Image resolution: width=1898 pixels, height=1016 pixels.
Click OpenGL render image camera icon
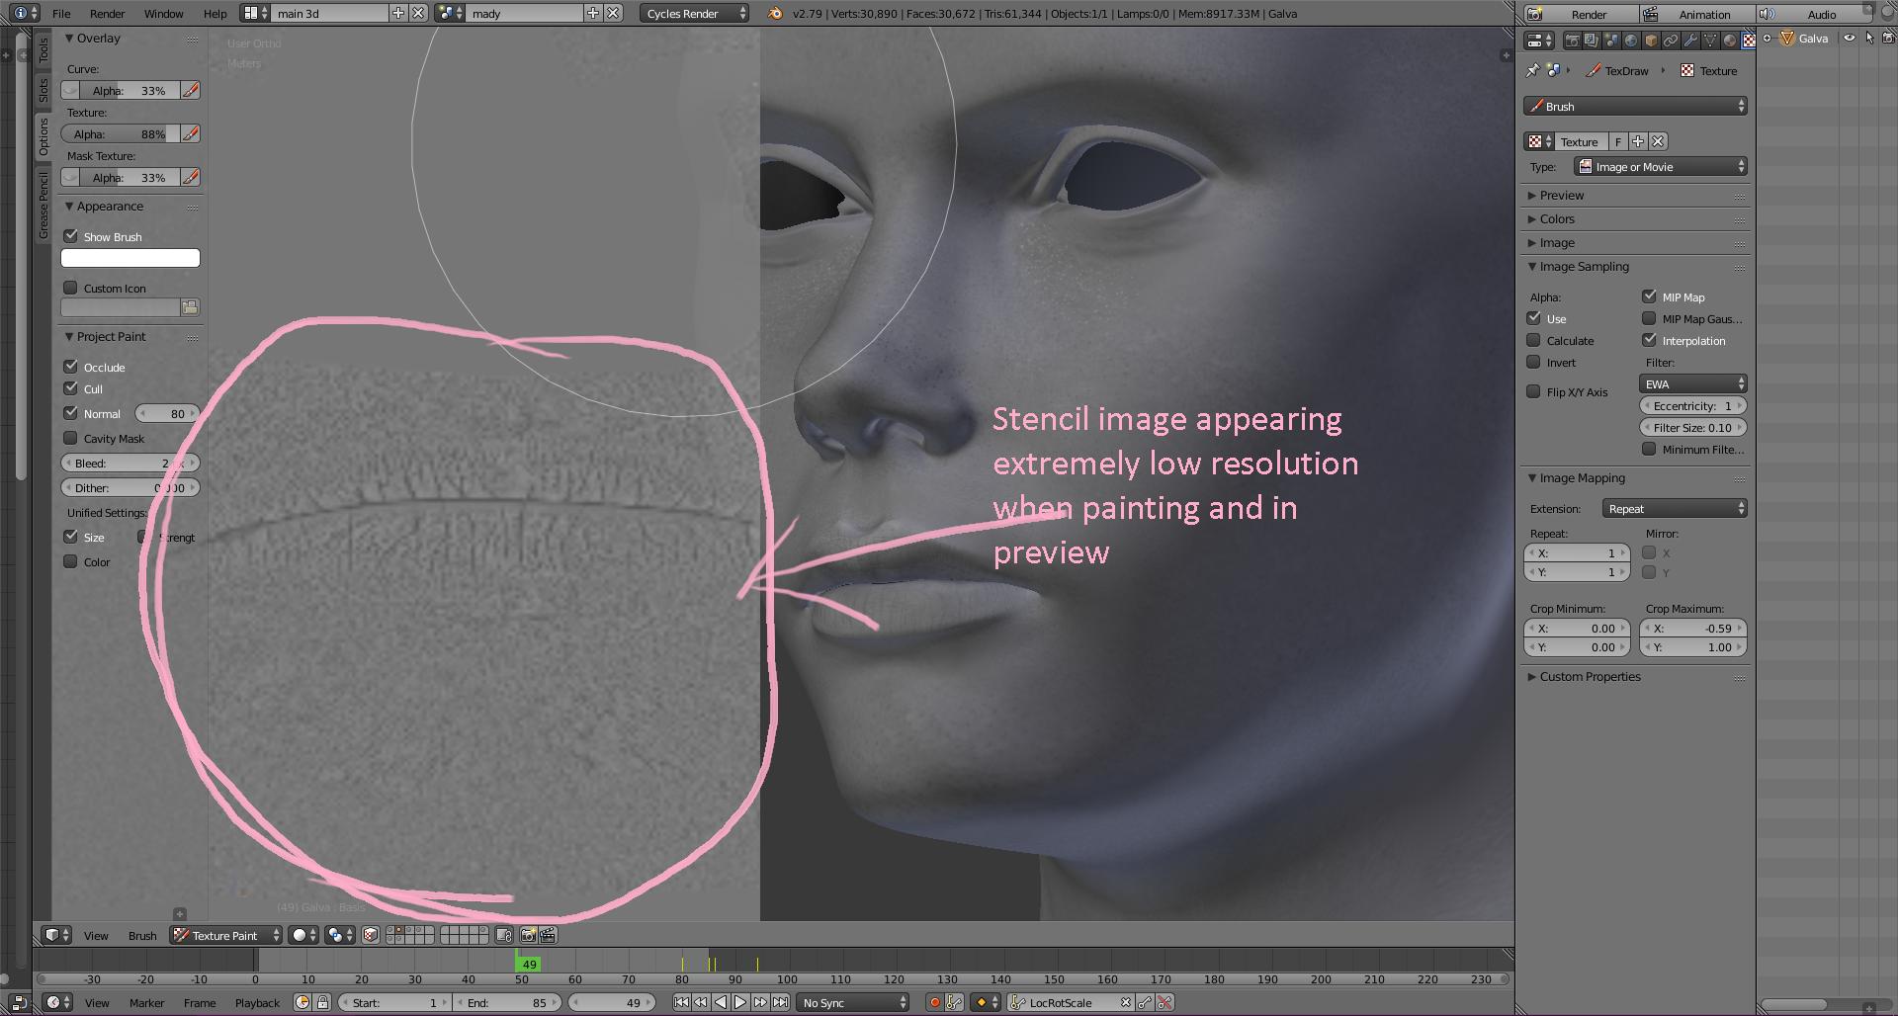(x=528, y=934)
